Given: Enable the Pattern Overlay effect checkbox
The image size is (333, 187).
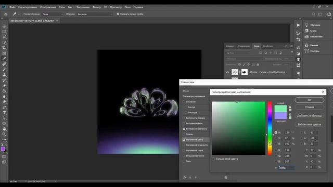Looking at the screenshot, I should 184,151.
